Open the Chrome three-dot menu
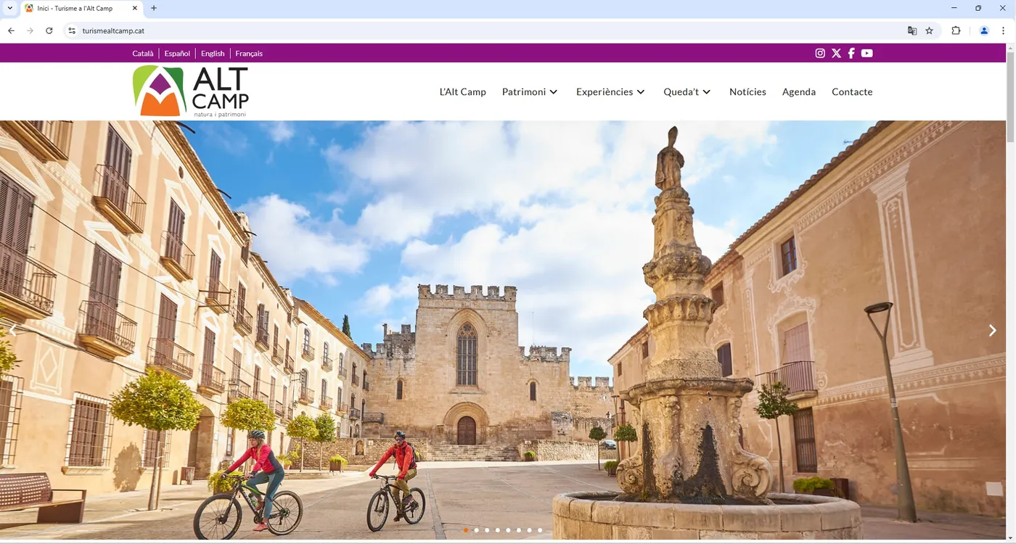This screenshot has height=544, width=1016. coord(1003,30)
